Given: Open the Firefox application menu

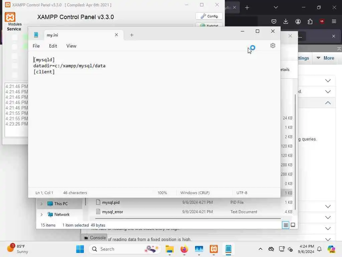Looking at the screenshot, I should (334, 21).
